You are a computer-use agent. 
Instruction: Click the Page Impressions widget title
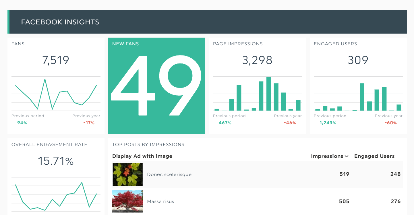238,44
